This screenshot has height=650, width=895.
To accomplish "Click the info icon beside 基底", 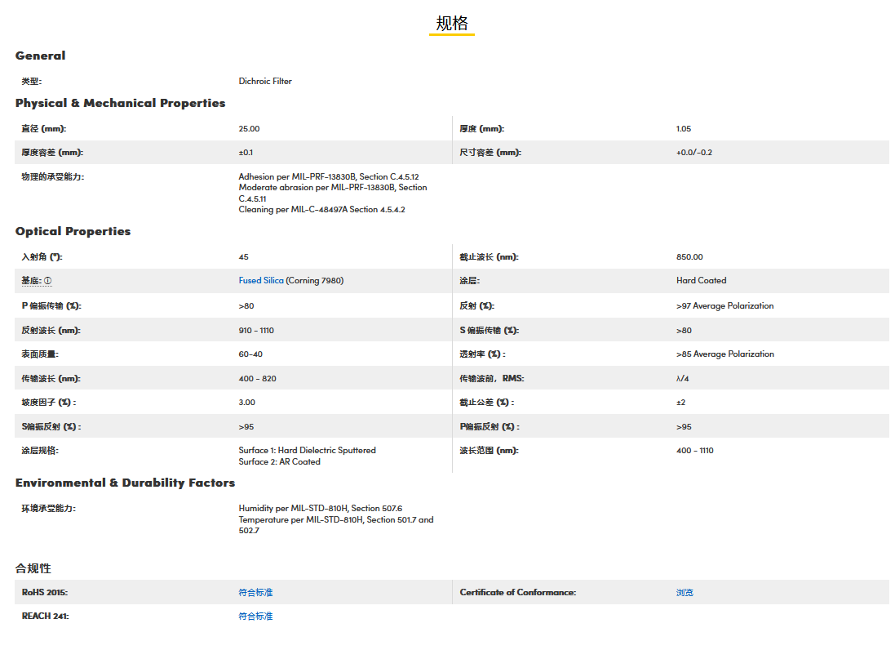I will (47, 281).
